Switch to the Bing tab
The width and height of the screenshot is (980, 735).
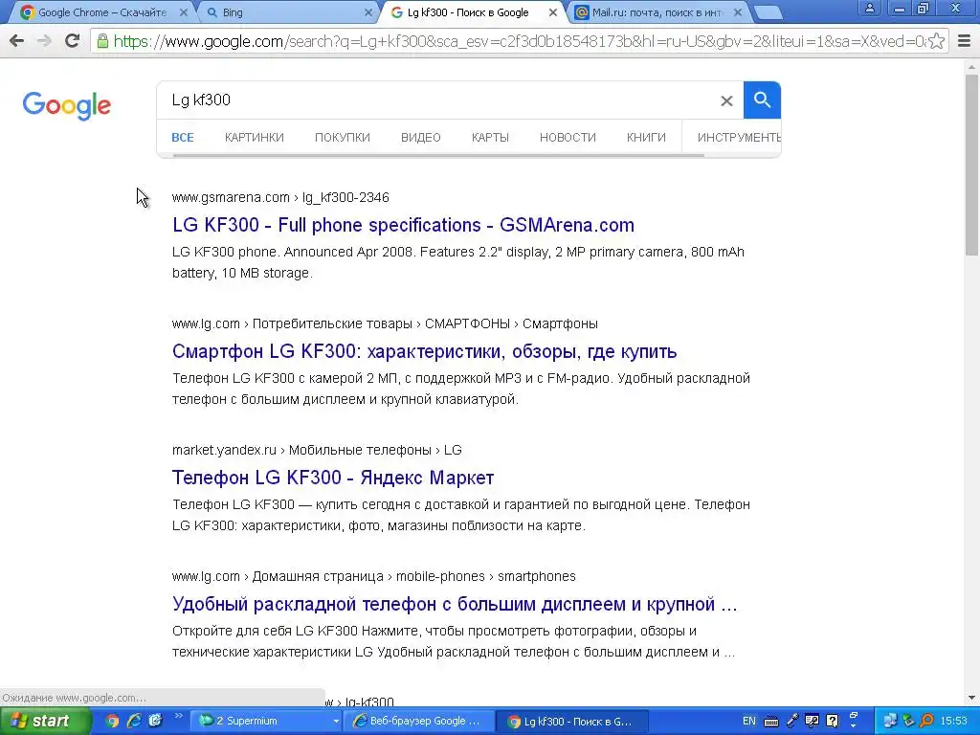pos(287,12)
